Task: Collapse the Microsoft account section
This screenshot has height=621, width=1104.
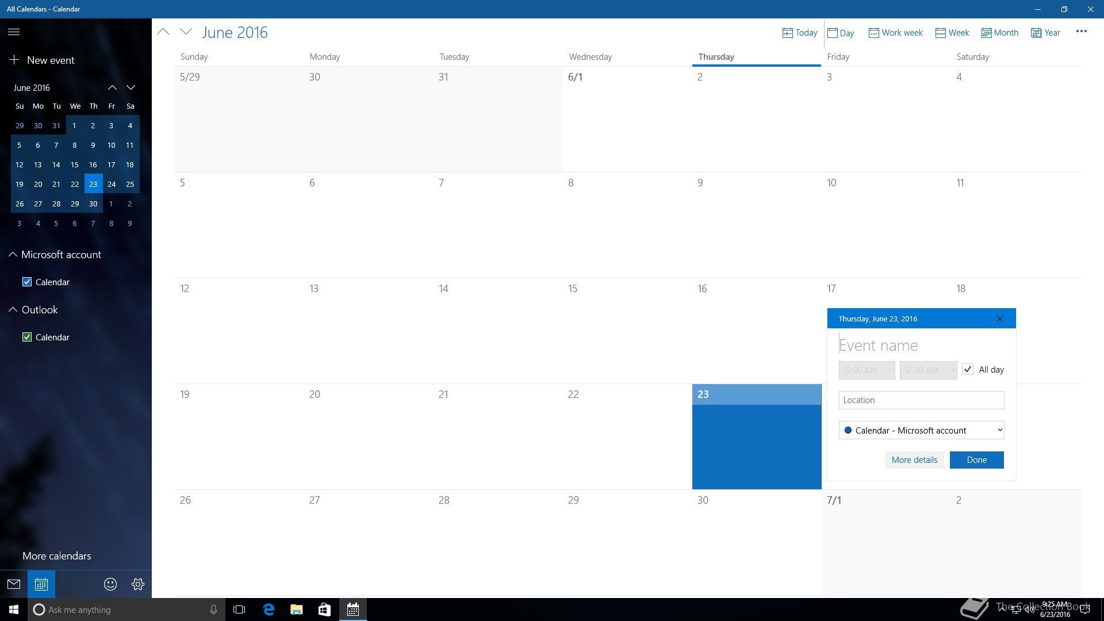Action: 13,254
